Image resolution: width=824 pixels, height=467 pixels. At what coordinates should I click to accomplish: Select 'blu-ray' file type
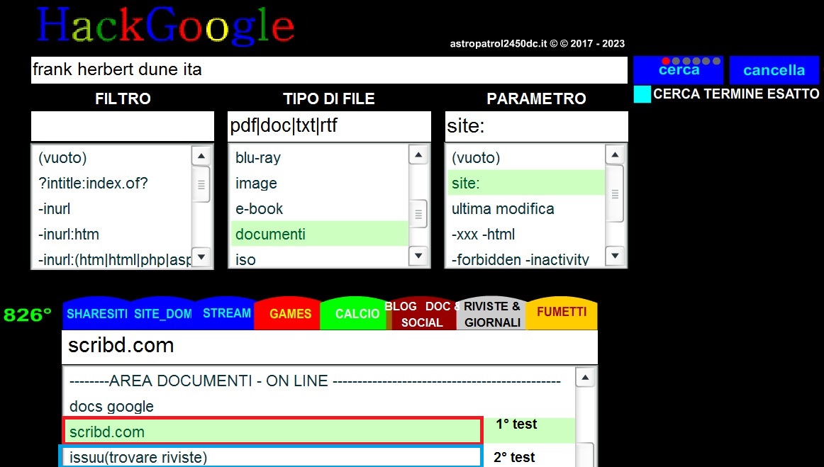pyautogui.click(x=319, y=157)
